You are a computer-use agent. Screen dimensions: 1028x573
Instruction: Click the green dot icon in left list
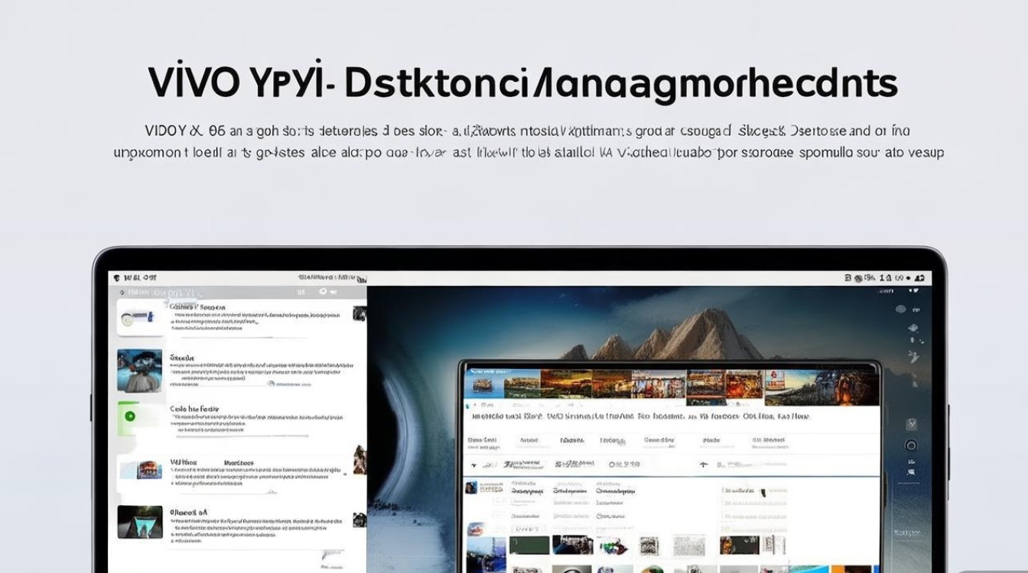point(129,416)
